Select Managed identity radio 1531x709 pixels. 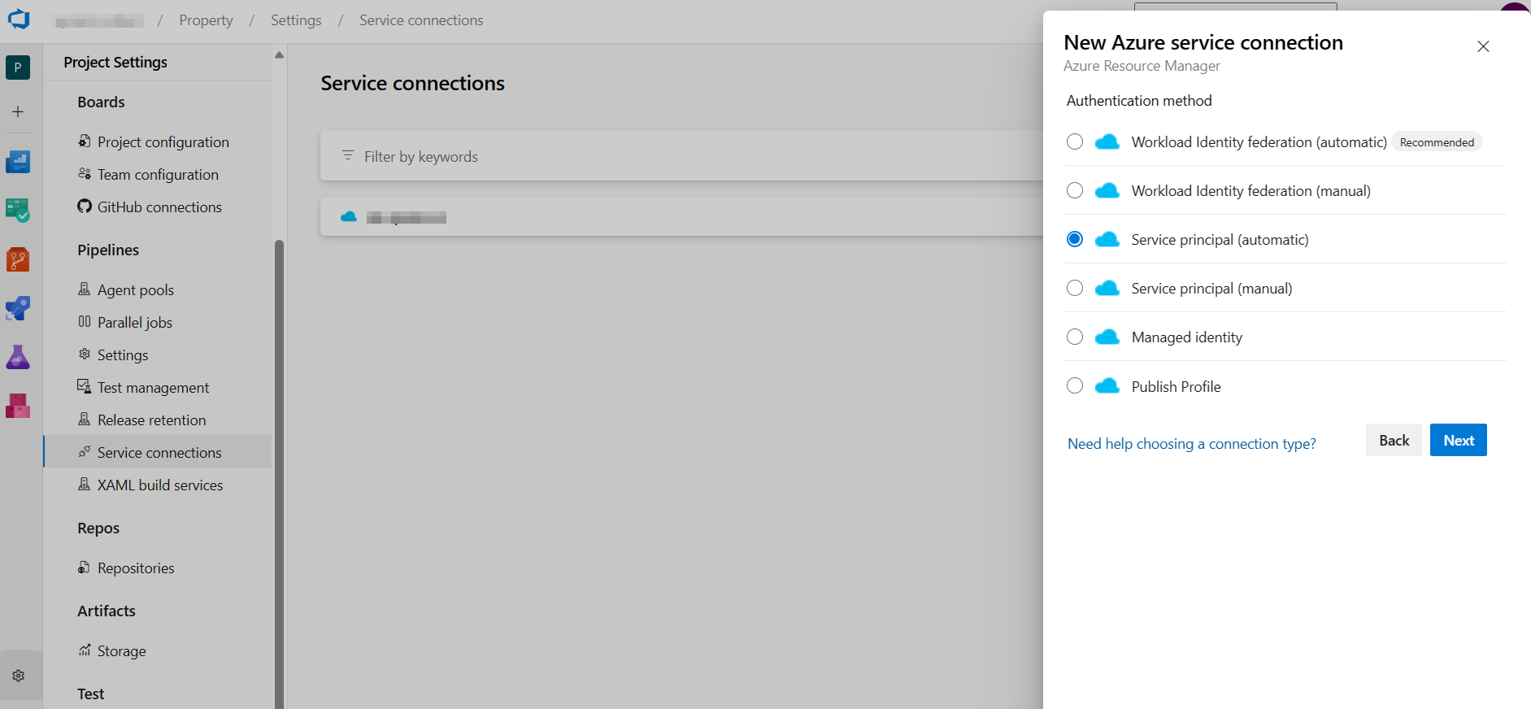click(x=1075, y=337)
